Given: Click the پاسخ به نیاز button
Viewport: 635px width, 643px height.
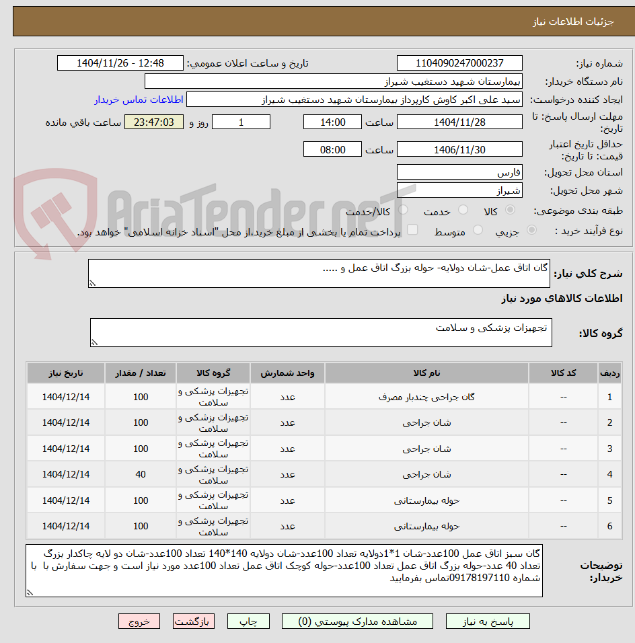Looking at the screenshot, I should tap(488, 621).
